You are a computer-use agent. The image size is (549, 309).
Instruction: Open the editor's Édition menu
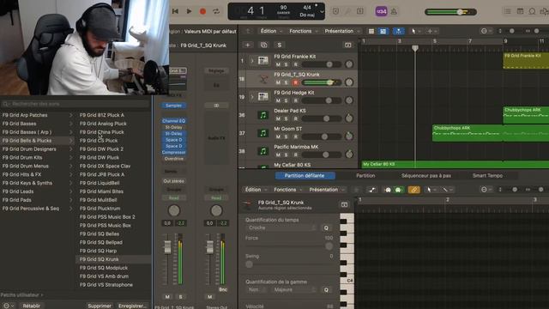[256, 190]
